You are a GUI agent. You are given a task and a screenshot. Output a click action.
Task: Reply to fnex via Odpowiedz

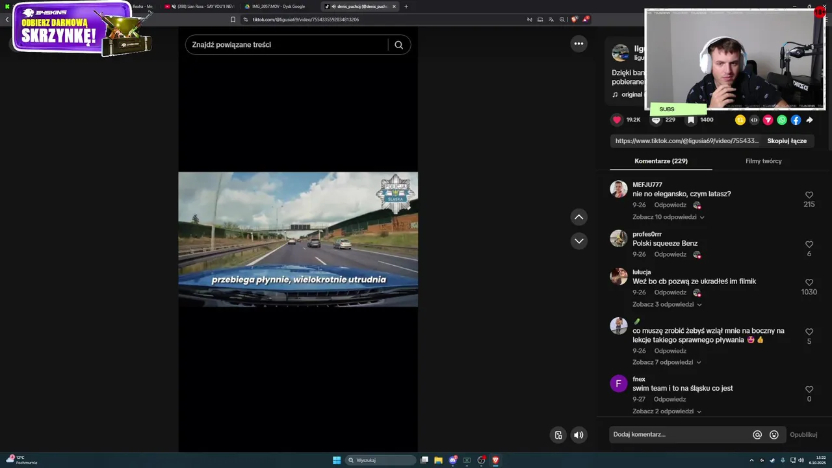pyautogui.click(x=670, y=399)
